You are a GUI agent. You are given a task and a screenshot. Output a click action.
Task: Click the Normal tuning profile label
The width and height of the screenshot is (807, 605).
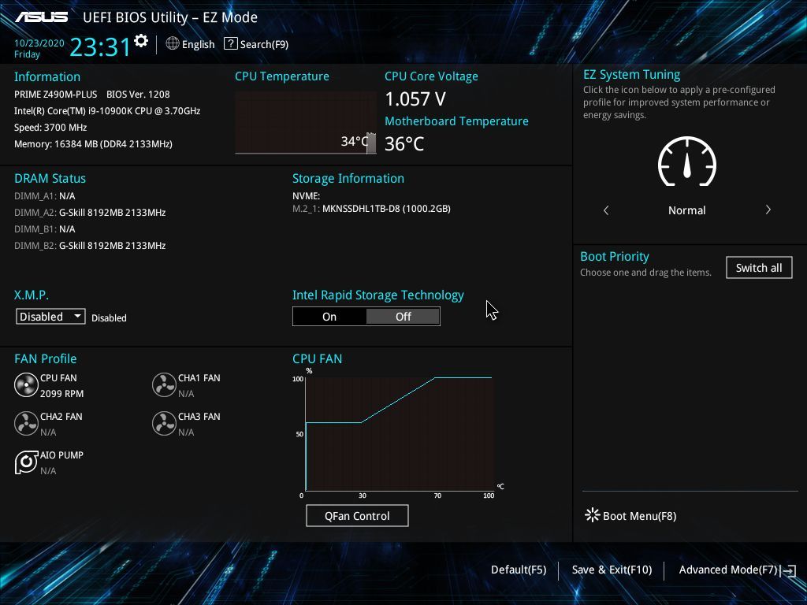(x=686, y=210)
